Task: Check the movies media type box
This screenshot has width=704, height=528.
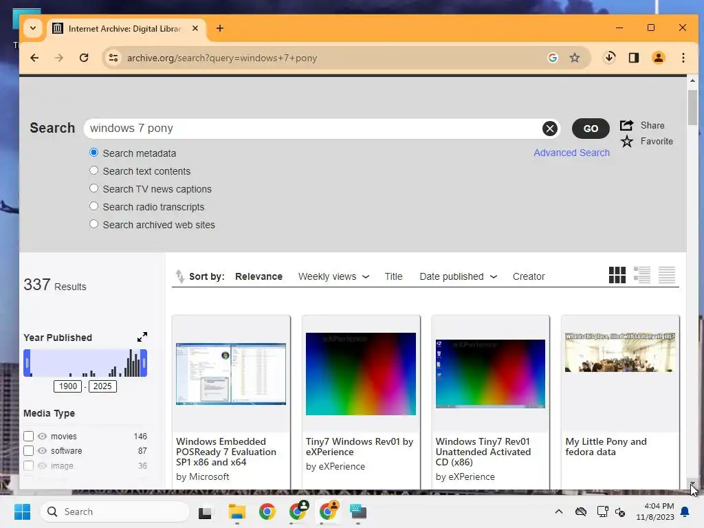Action: pyautogui.click(x=28, y=436)
